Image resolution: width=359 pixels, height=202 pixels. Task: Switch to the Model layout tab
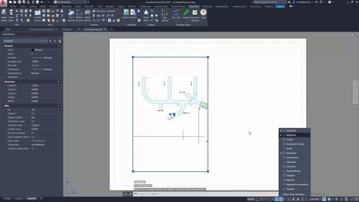7,199
